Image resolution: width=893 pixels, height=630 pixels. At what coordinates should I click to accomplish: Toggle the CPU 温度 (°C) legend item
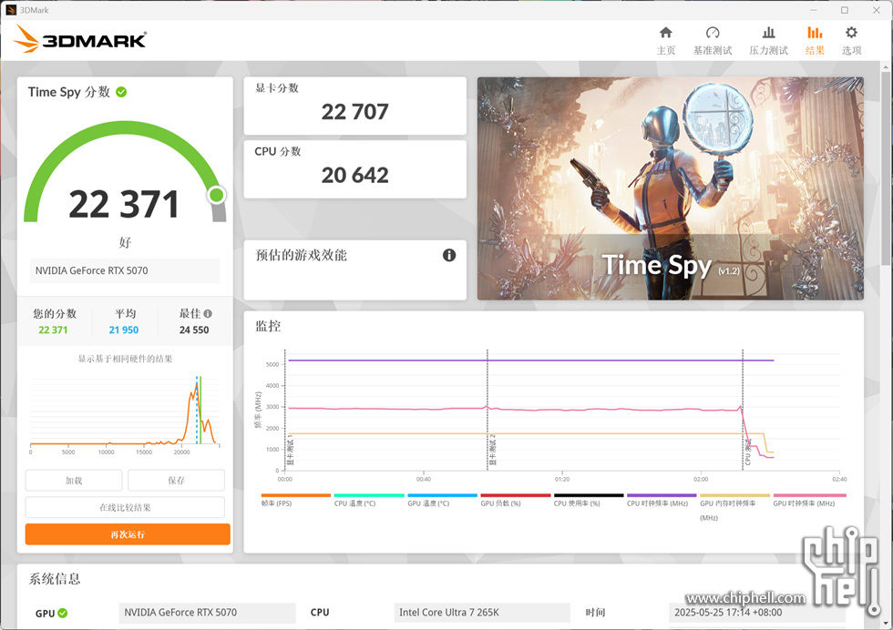pos(368,500)
